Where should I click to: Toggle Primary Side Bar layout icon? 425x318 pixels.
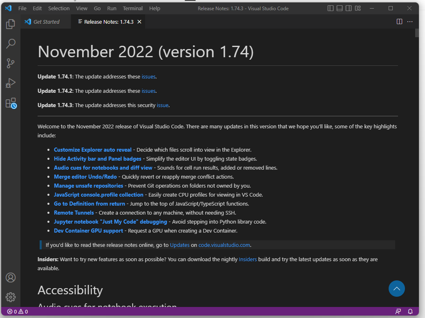click(x=331, y=9)
